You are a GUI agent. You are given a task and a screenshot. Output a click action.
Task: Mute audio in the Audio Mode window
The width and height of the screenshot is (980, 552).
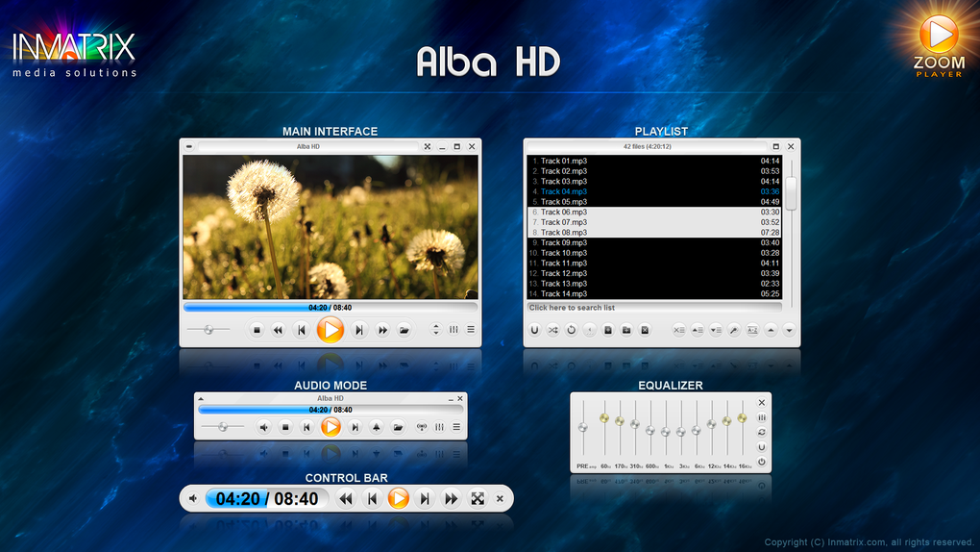(x=264, y=427)
